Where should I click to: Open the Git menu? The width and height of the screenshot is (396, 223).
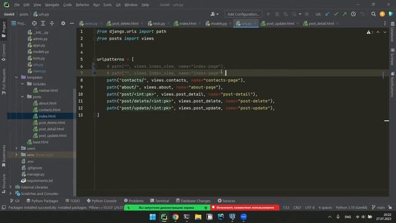click(118, 5)
